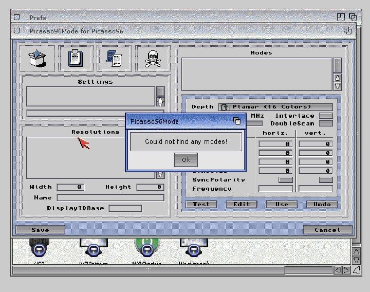This screenshot has width=370, height=292.
Task: Click the Prefs window close gadget
Action: pos(17,17)
